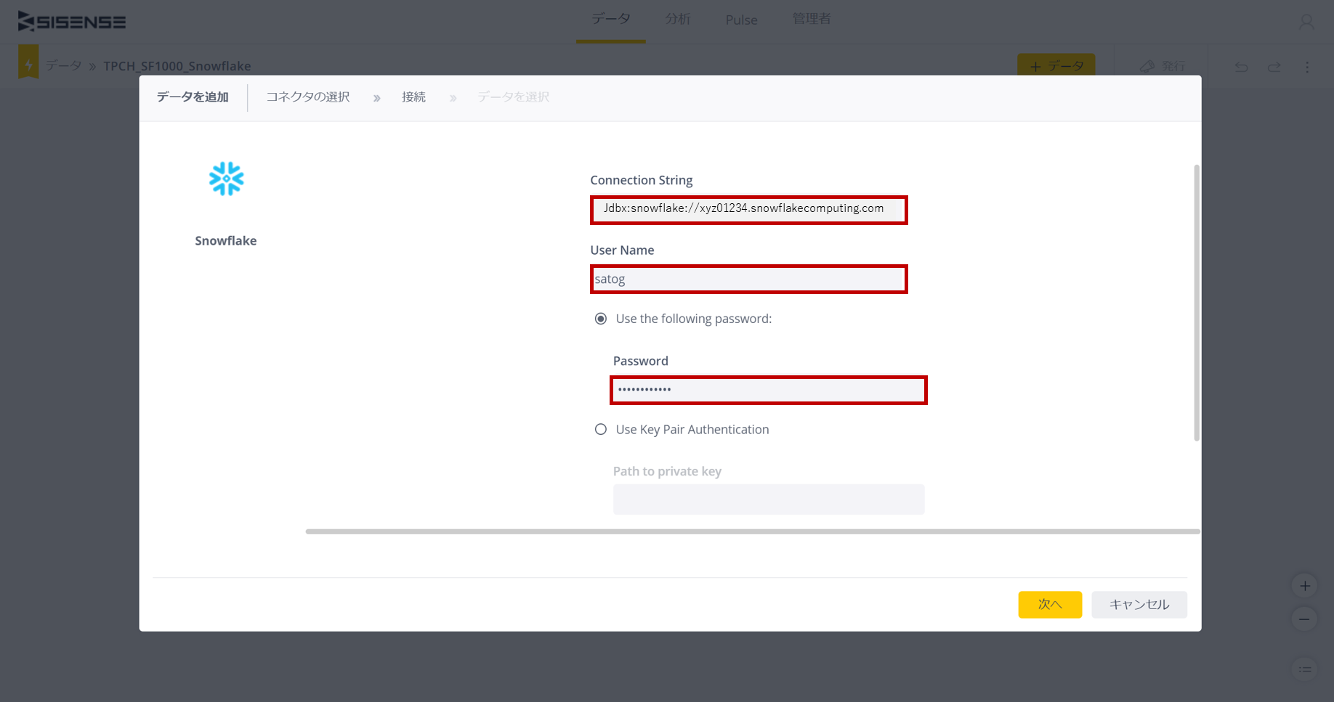Click the list view icon at bottom right
1334x702 pixels.
point(1305,669)
